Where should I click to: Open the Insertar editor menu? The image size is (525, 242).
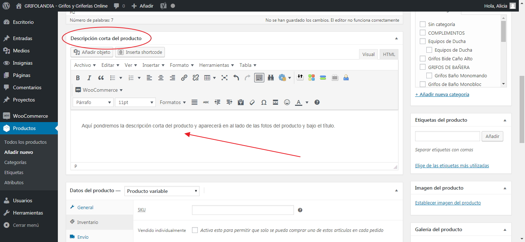click(x=153, y=65)
